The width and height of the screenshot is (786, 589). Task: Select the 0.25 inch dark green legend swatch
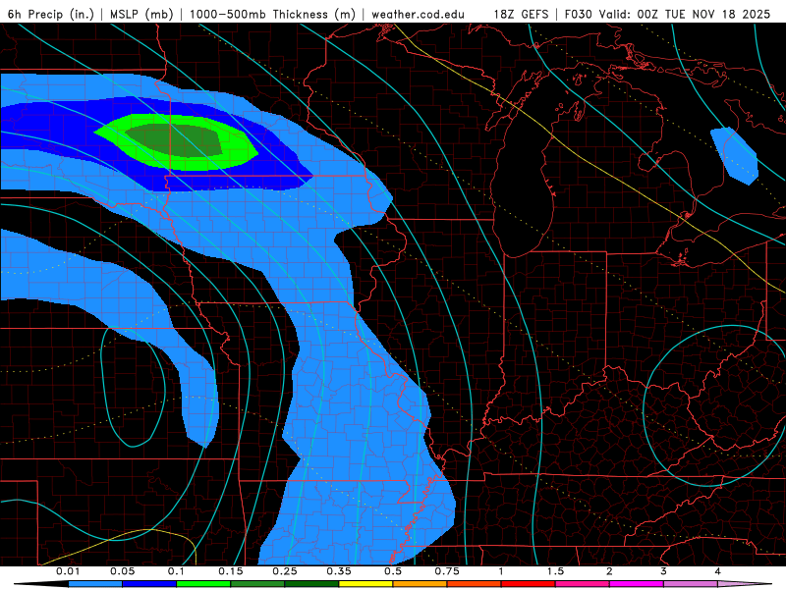(311, 584)
